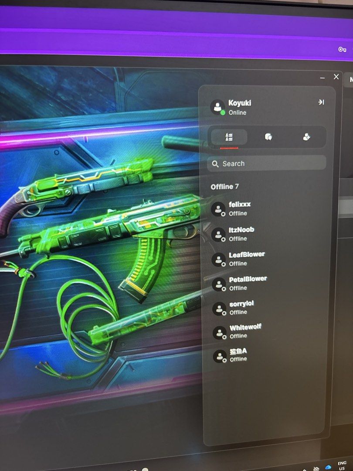This screenshot has width=353, height=471.
Task: Click Koyuki's green online status dot
Action: click(223, 113)
